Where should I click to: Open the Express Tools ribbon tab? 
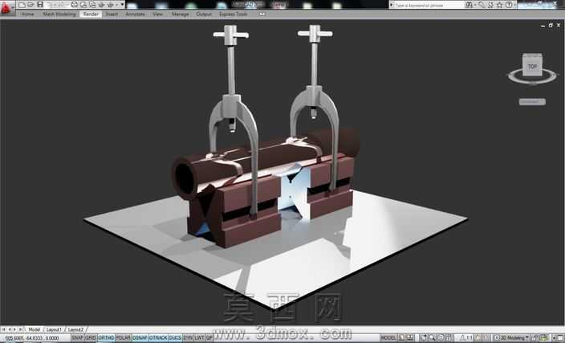(234, 14)
